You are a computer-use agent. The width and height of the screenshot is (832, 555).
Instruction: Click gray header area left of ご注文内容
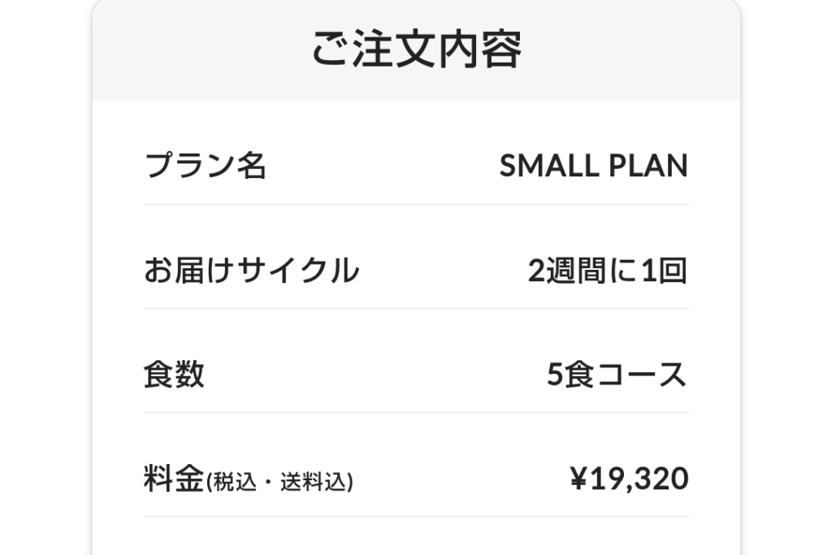click(195, 50)
